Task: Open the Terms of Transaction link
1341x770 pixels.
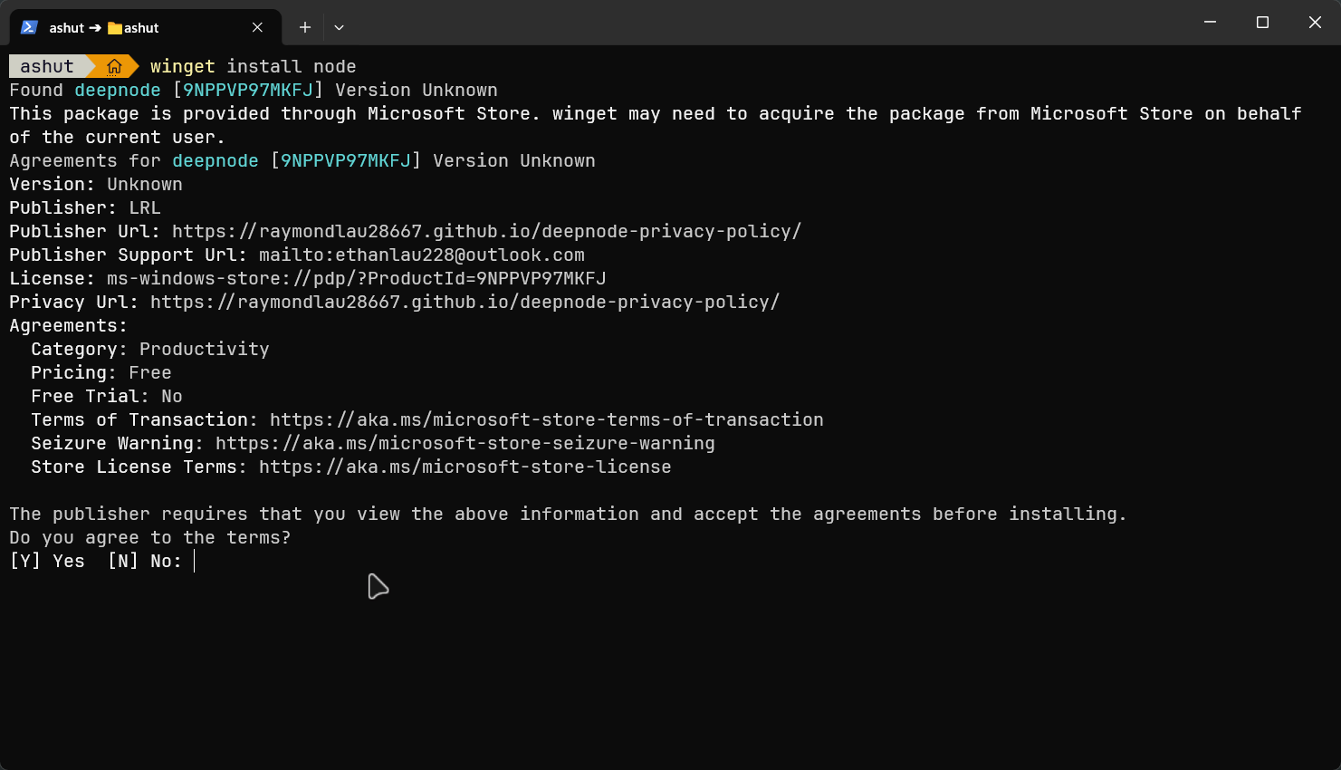Action: coord(545,419)
